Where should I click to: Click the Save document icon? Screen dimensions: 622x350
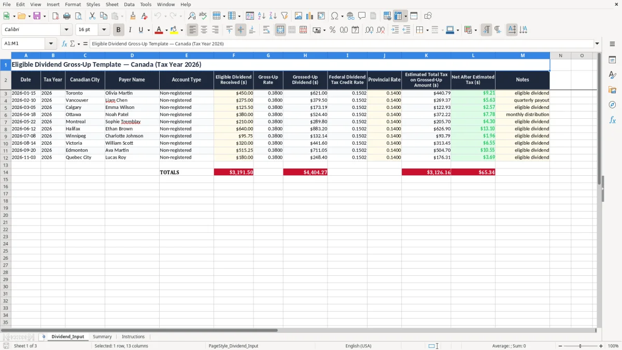[37, 16]
